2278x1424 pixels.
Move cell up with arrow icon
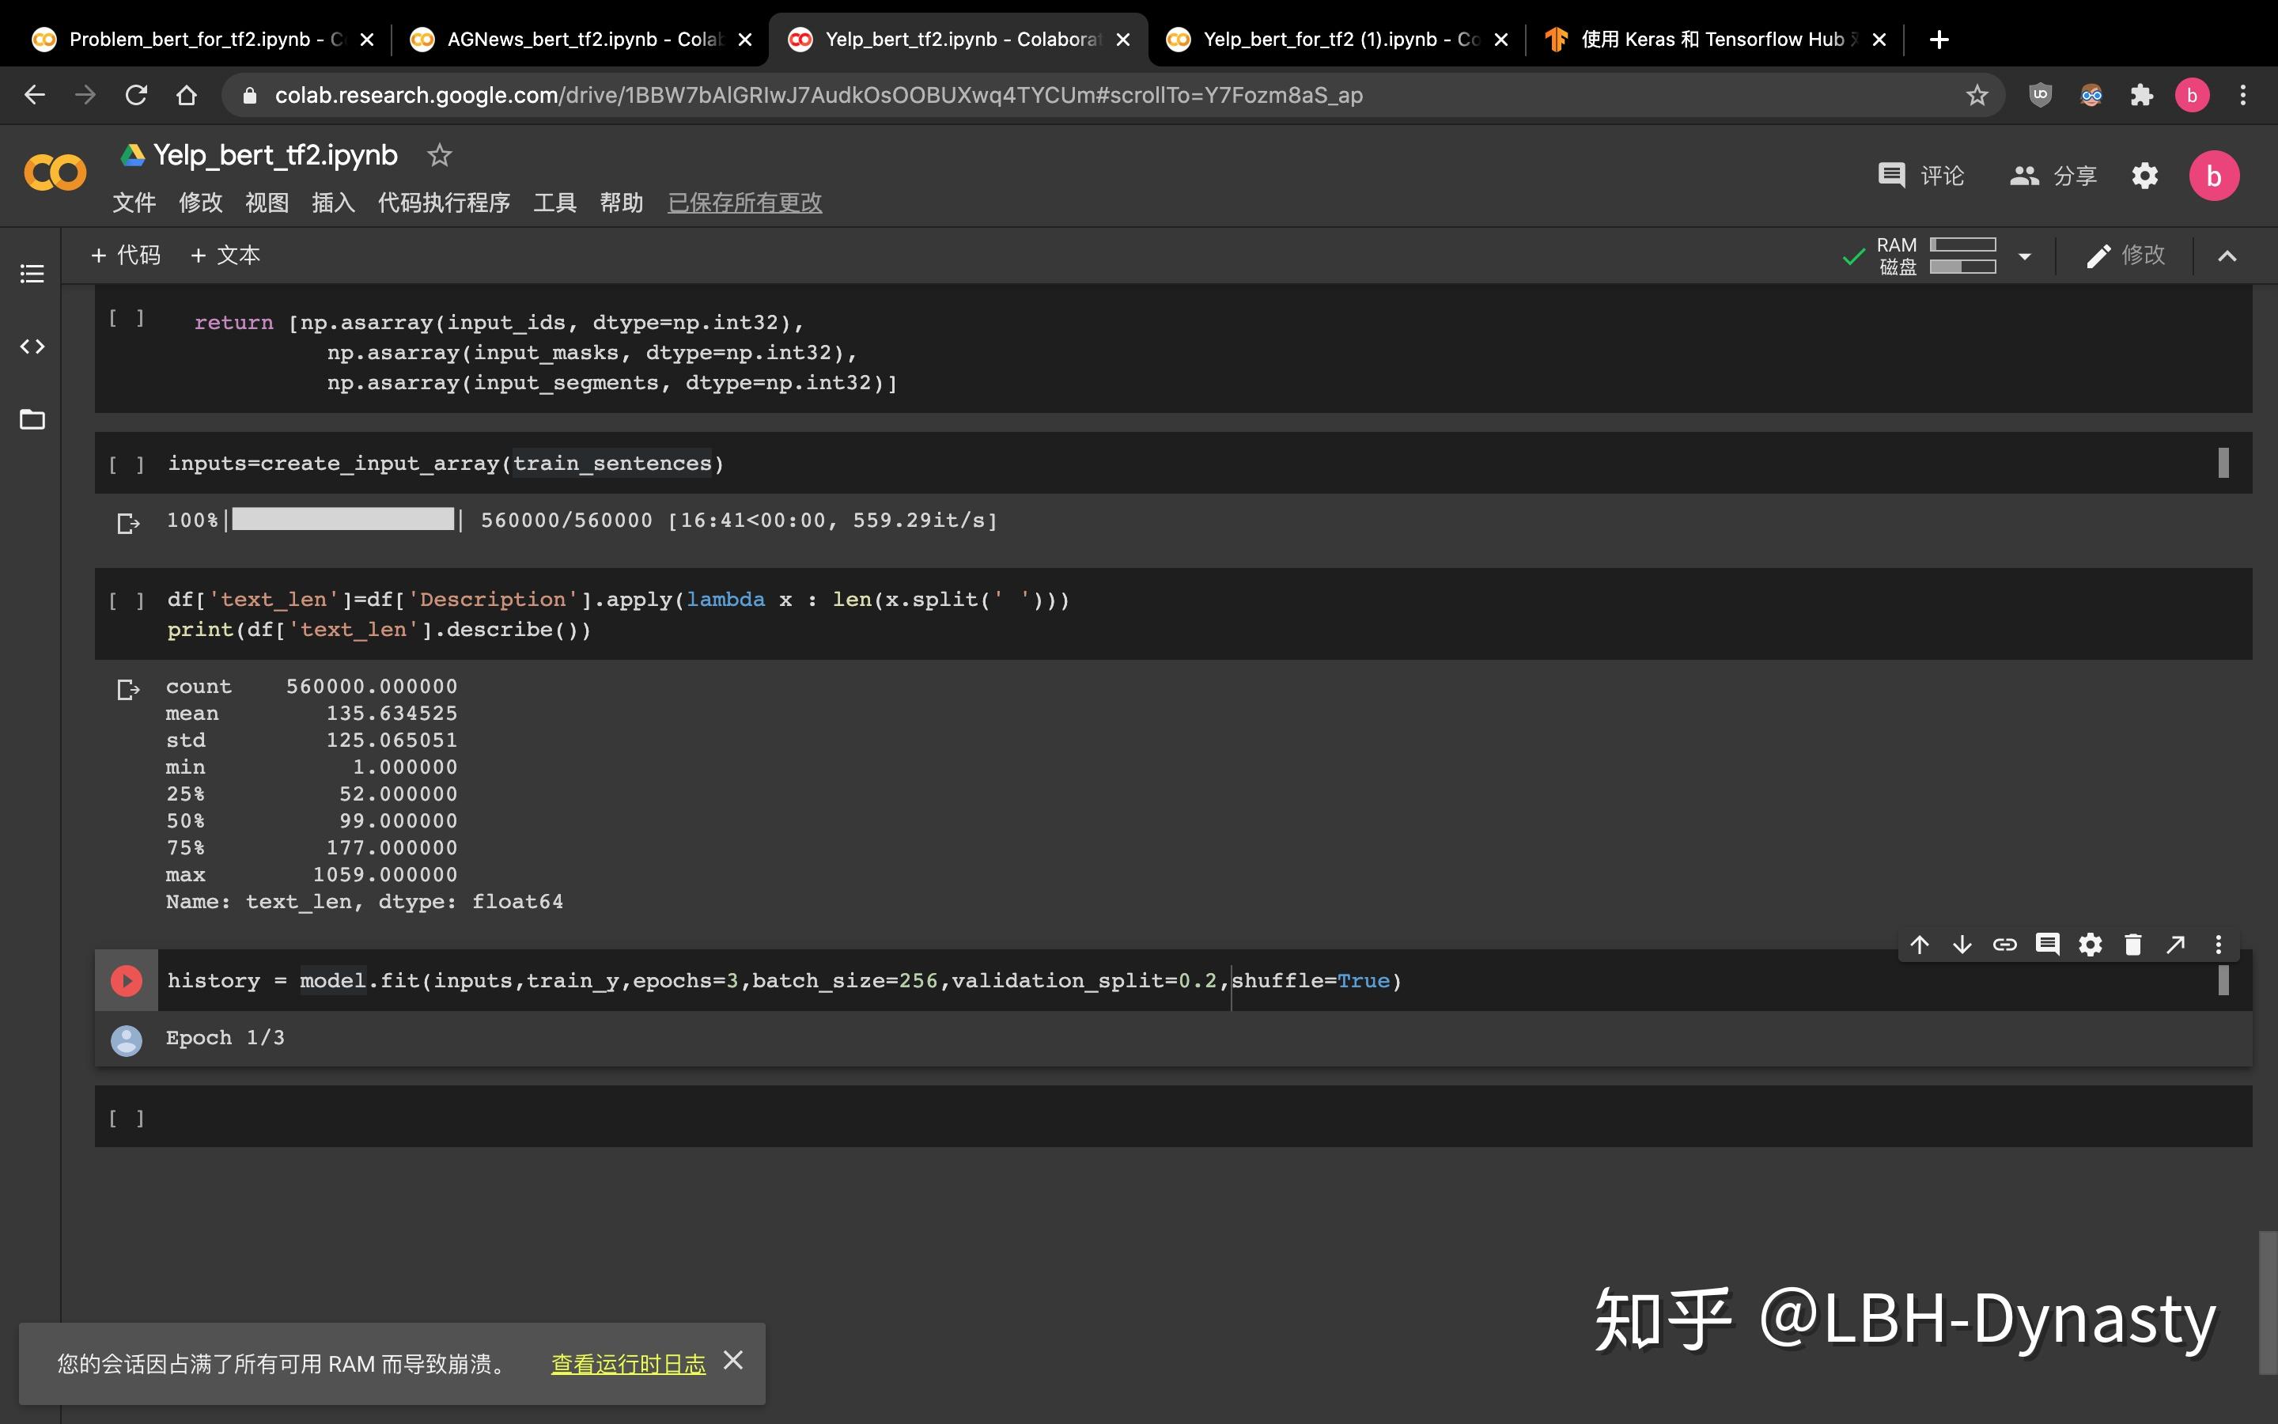(x=1920, y=945)
